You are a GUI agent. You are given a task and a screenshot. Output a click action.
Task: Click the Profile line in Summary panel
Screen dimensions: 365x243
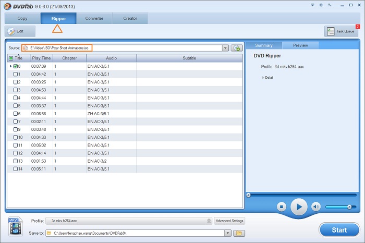tap(283, 67)
